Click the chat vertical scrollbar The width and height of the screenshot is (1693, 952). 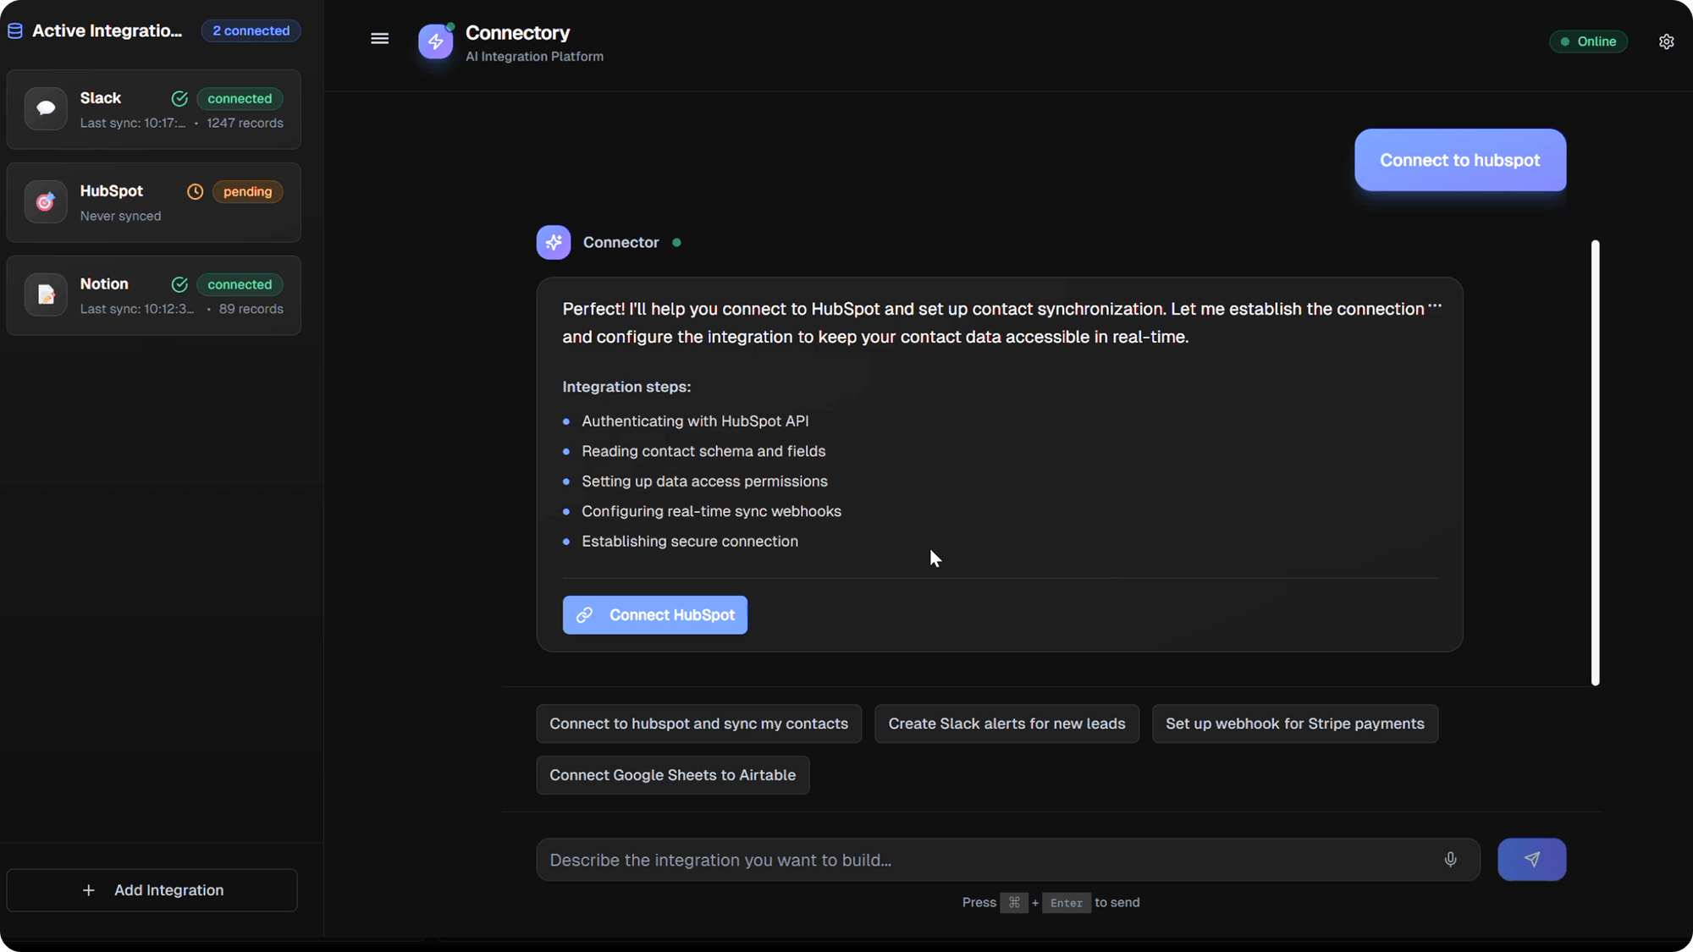[x=1595, y=462]
